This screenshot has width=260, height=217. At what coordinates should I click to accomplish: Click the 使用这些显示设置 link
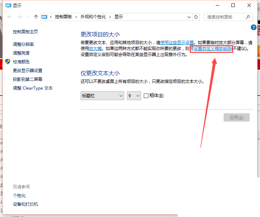[x=177, y=42]
